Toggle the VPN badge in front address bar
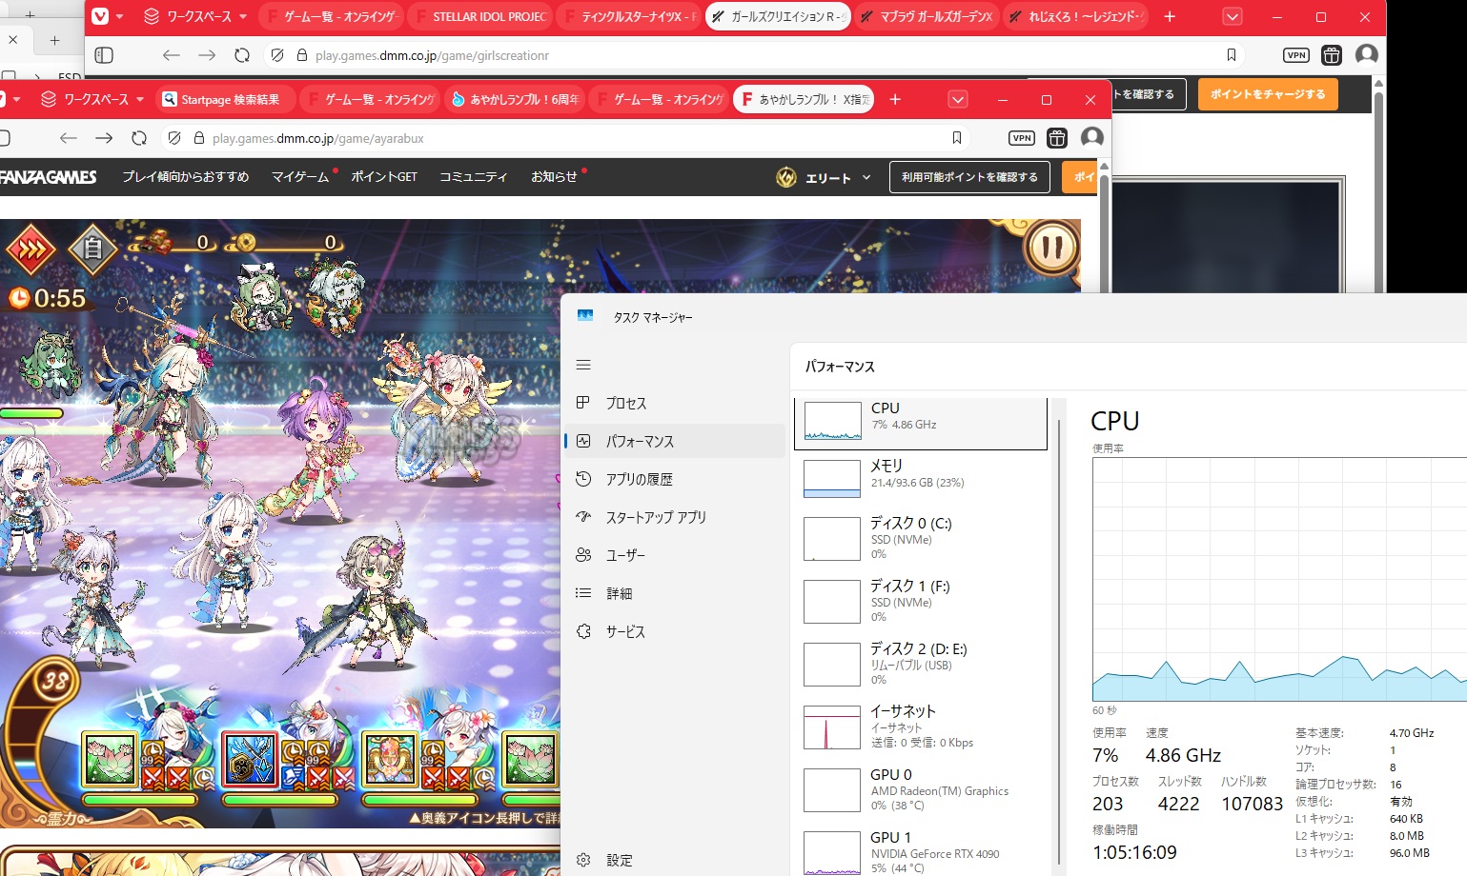Viewport: 1467px width, 876px height. [x=1021, y=138]
